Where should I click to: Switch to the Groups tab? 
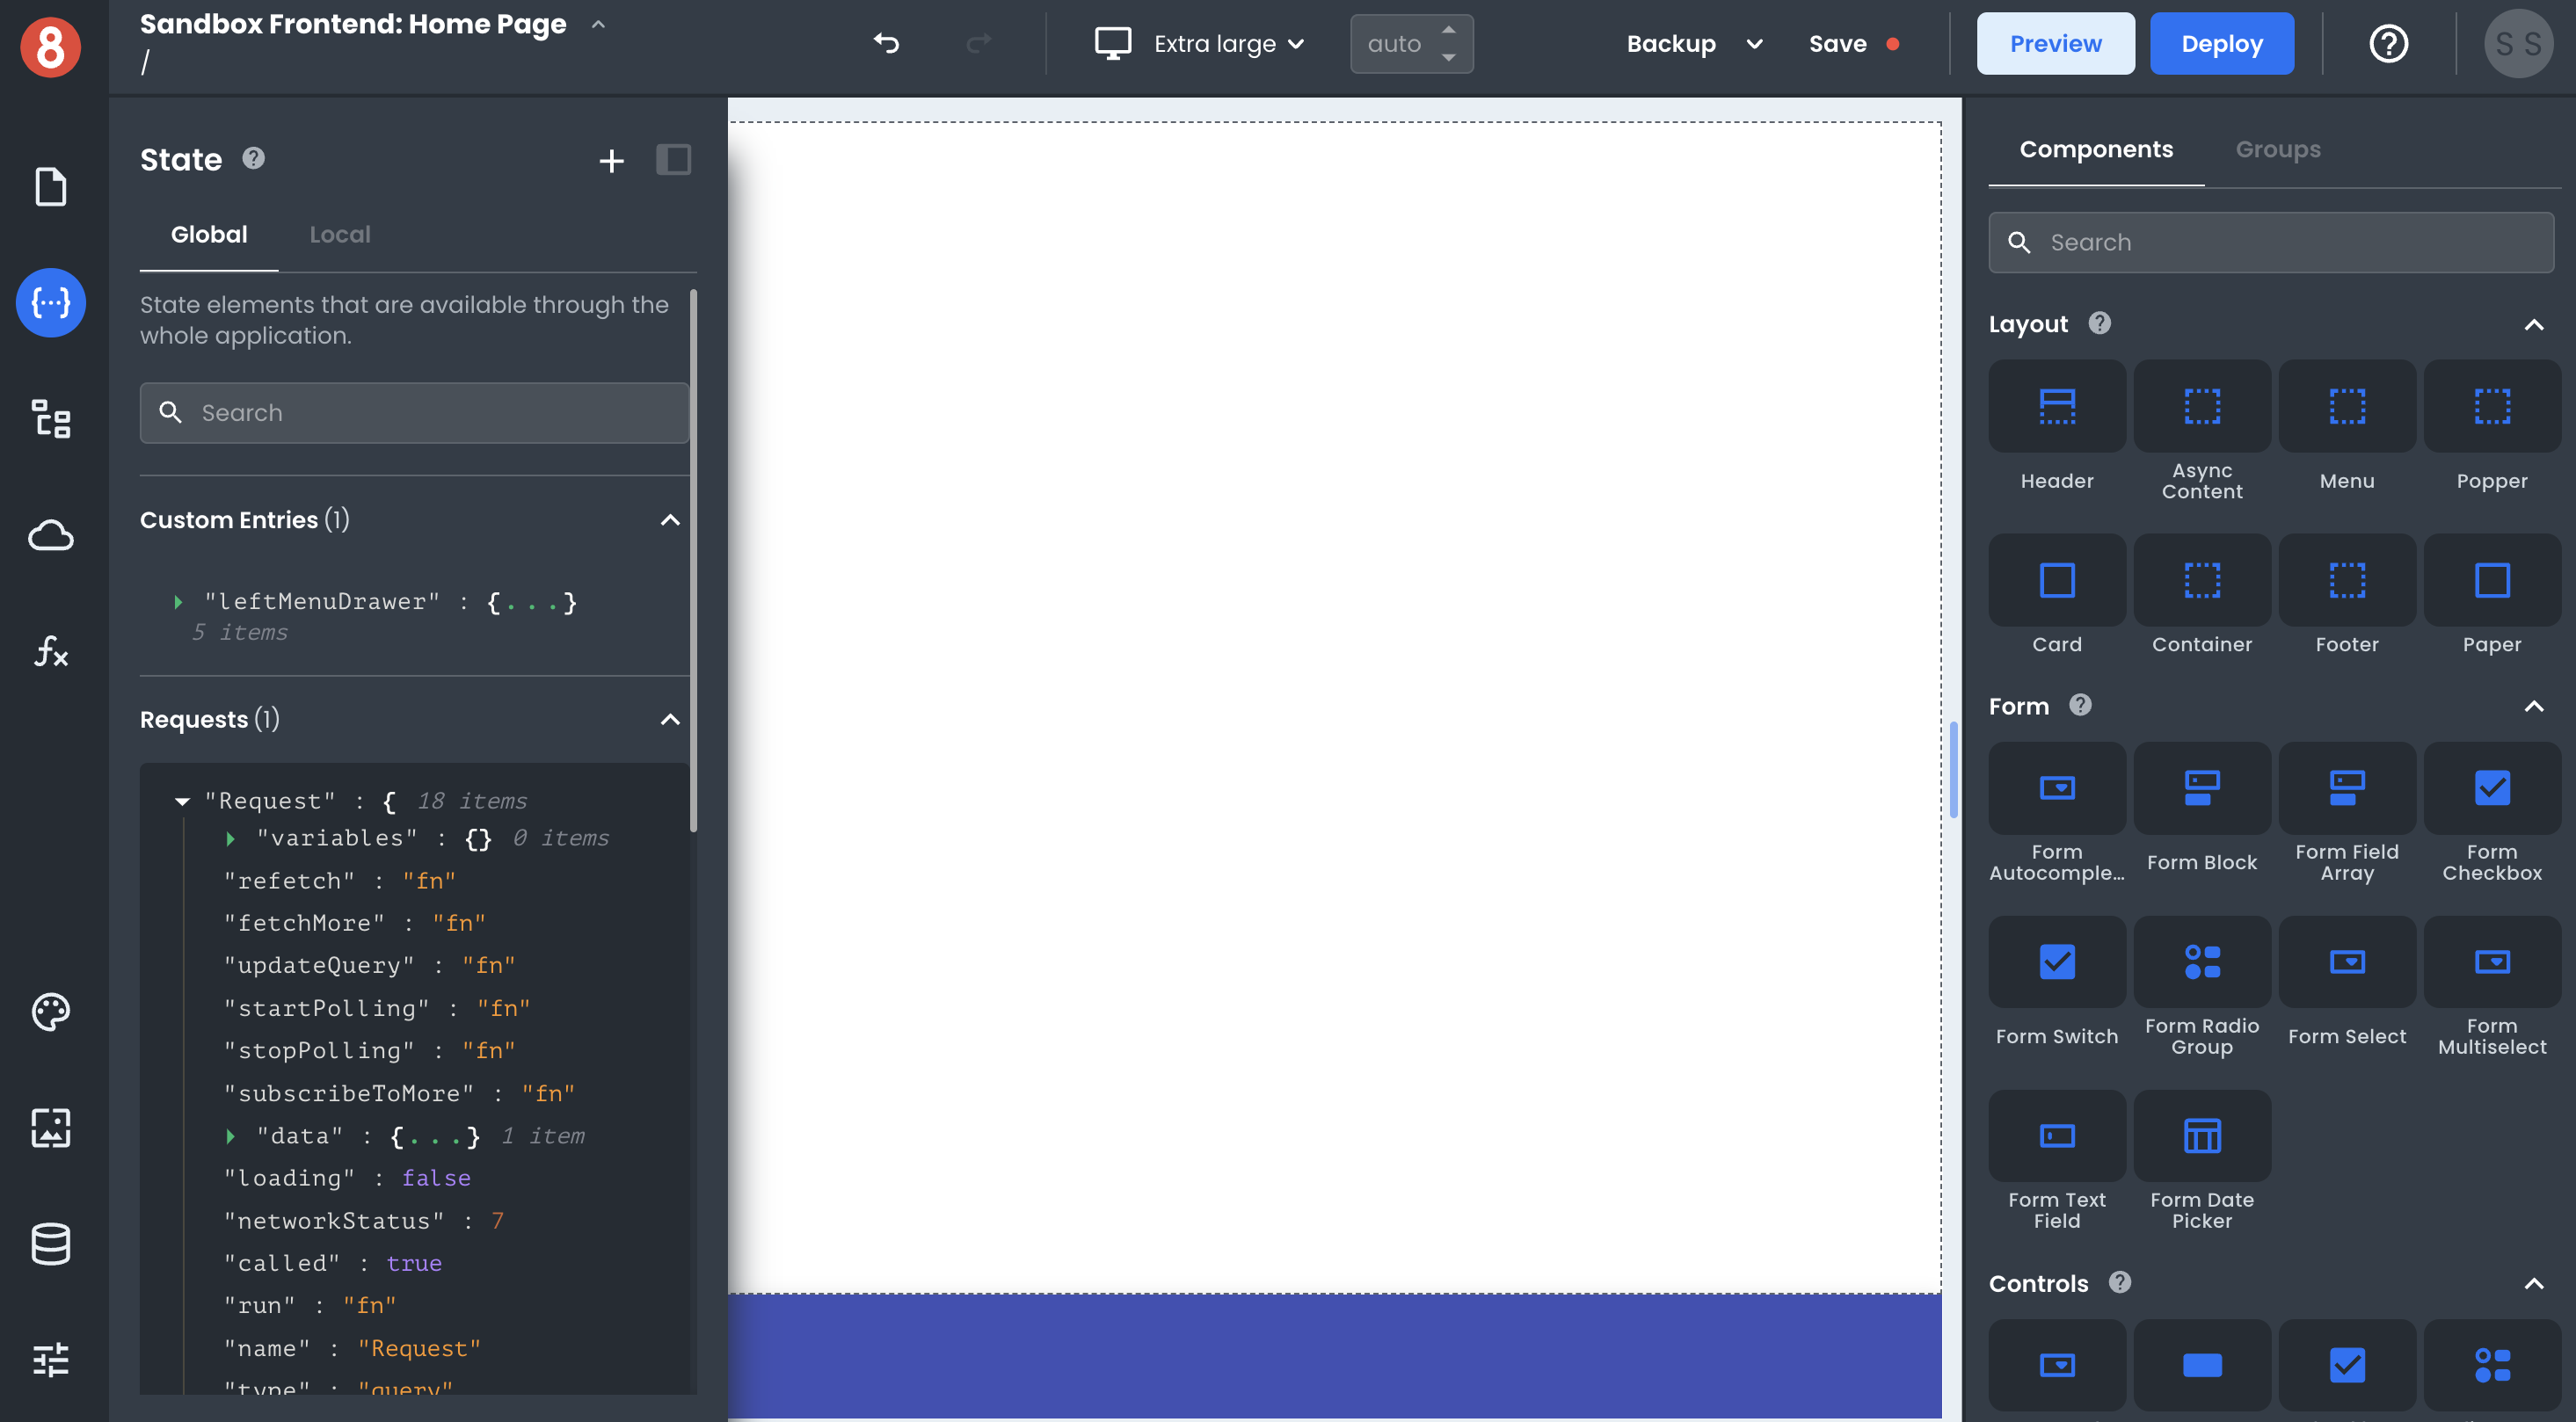[2277, 149]
